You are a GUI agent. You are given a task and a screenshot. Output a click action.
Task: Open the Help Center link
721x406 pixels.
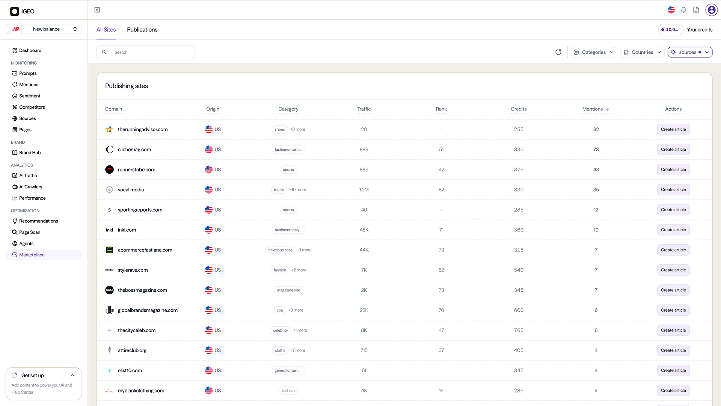pyautogui.click(x=23, y=392)
